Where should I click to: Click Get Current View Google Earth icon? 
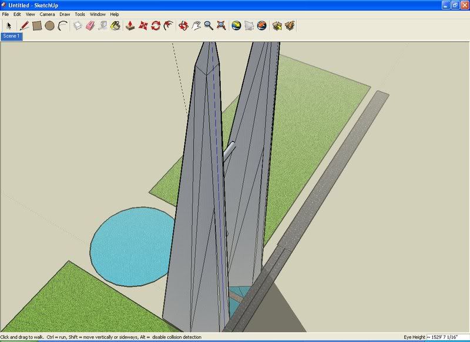pos(236,25)
